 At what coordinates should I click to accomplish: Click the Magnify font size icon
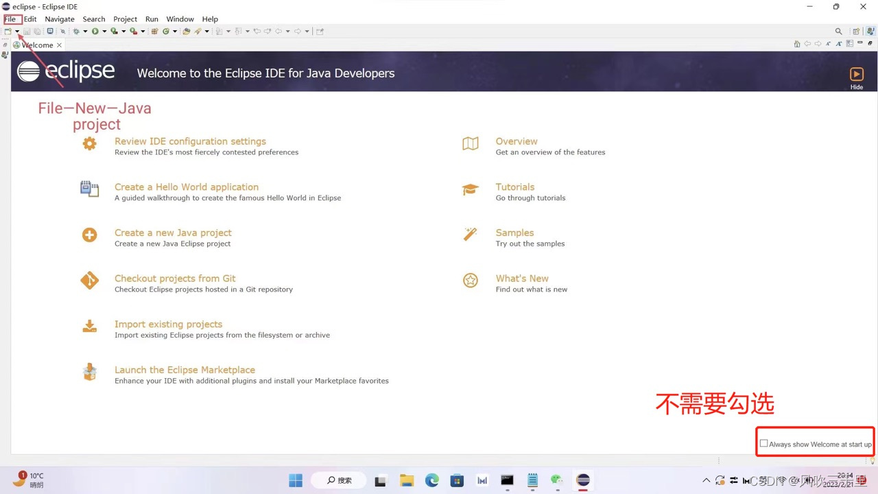click(x=839, y=43)
